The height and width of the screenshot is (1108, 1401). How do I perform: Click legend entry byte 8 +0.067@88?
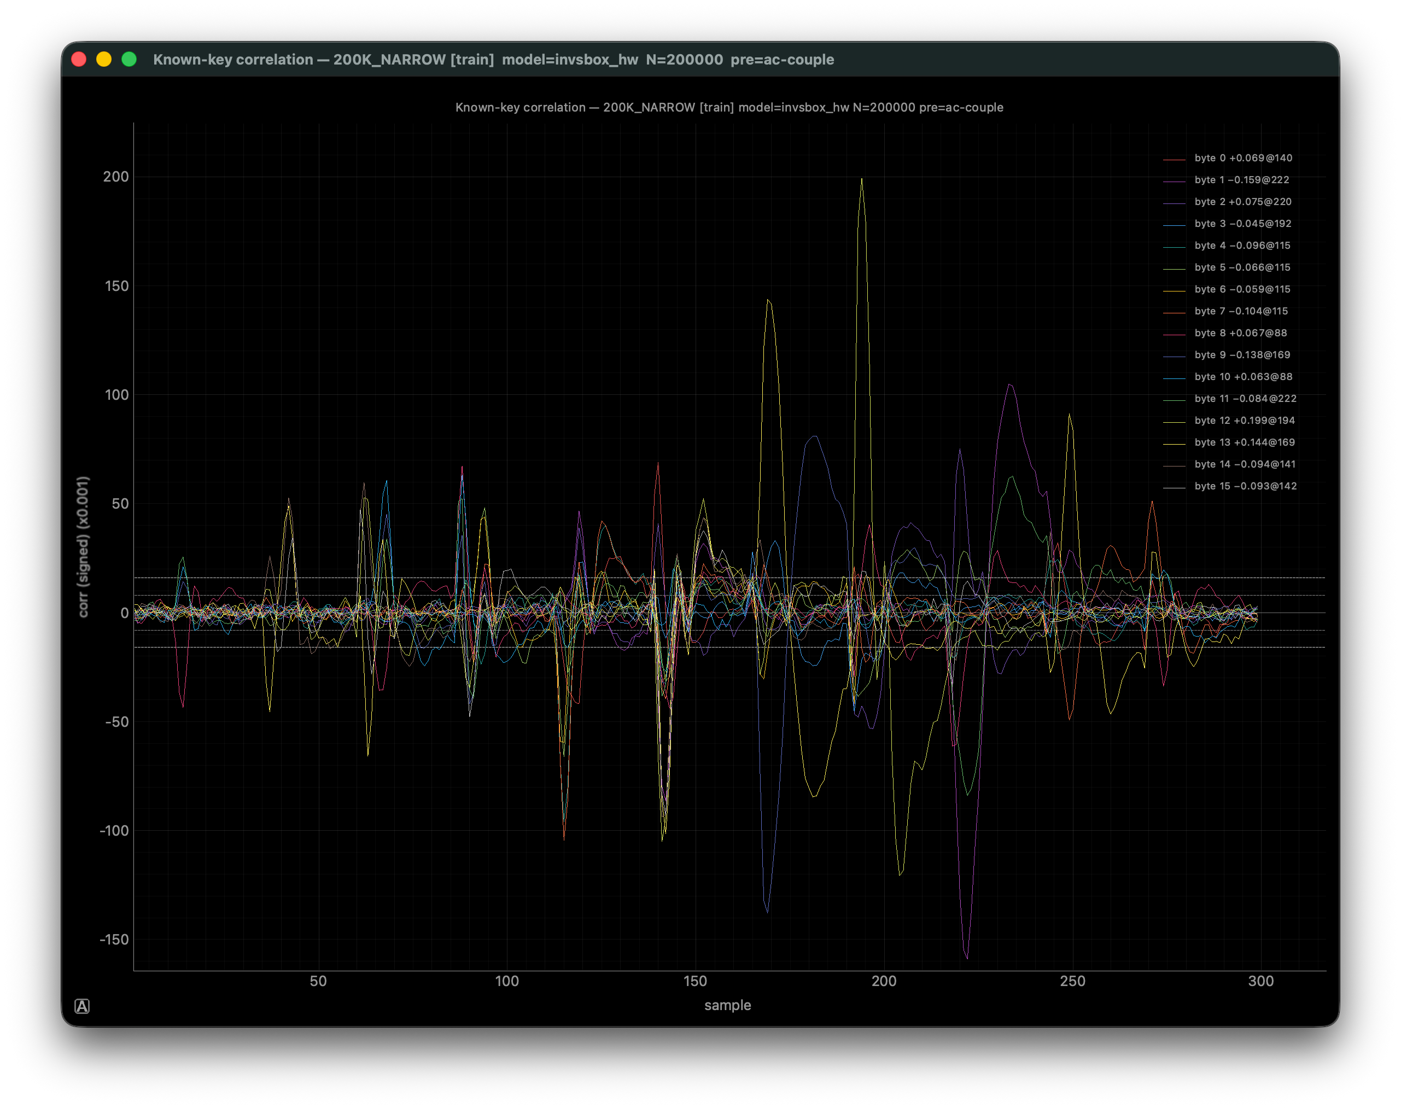coord(1224,333)
